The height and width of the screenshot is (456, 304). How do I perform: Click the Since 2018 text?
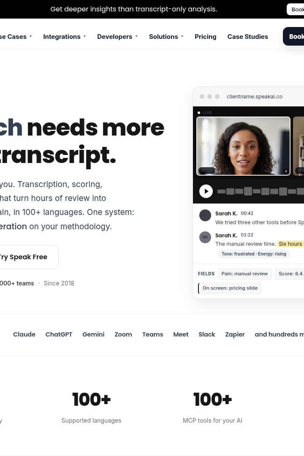(59, 283)
